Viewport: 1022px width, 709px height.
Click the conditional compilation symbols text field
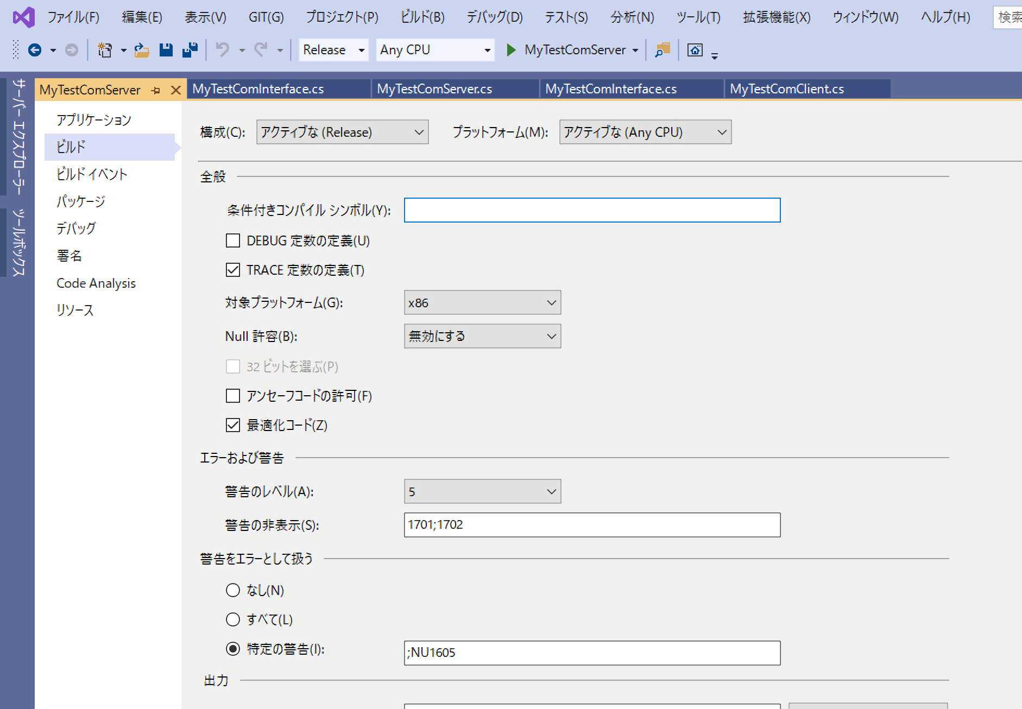click(592, 210)
